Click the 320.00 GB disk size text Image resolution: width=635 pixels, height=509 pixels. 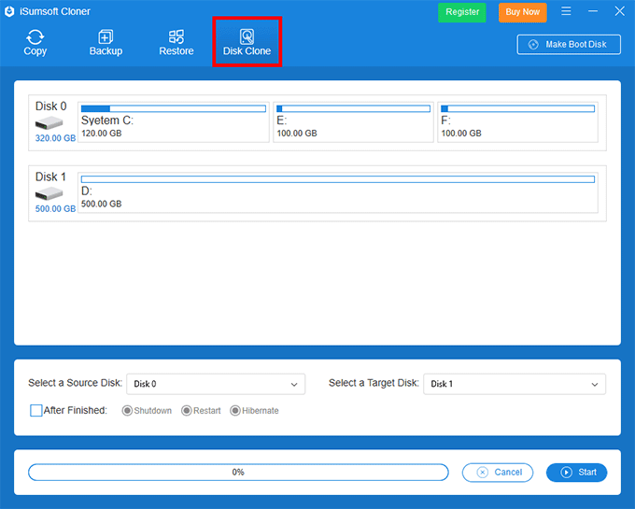[55, 138]
